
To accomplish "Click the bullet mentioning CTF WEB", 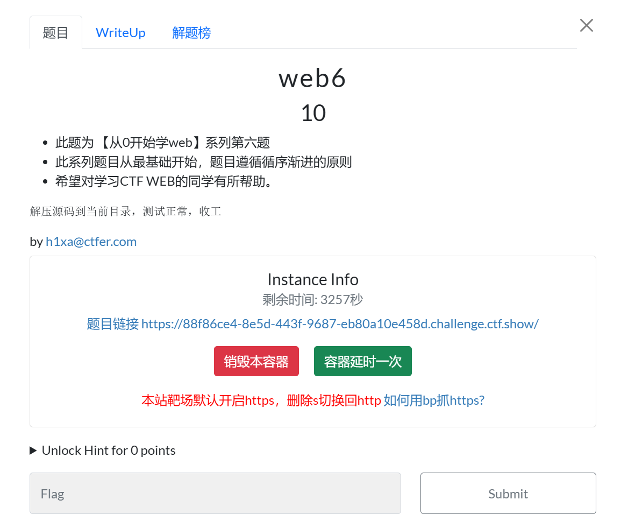I will pyautogui.click(x=165, y=181).
